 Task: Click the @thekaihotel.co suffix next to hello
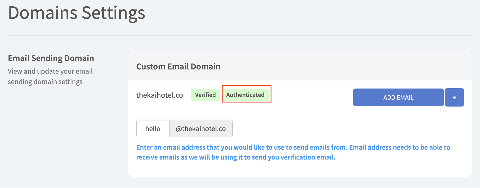[201, 128]
